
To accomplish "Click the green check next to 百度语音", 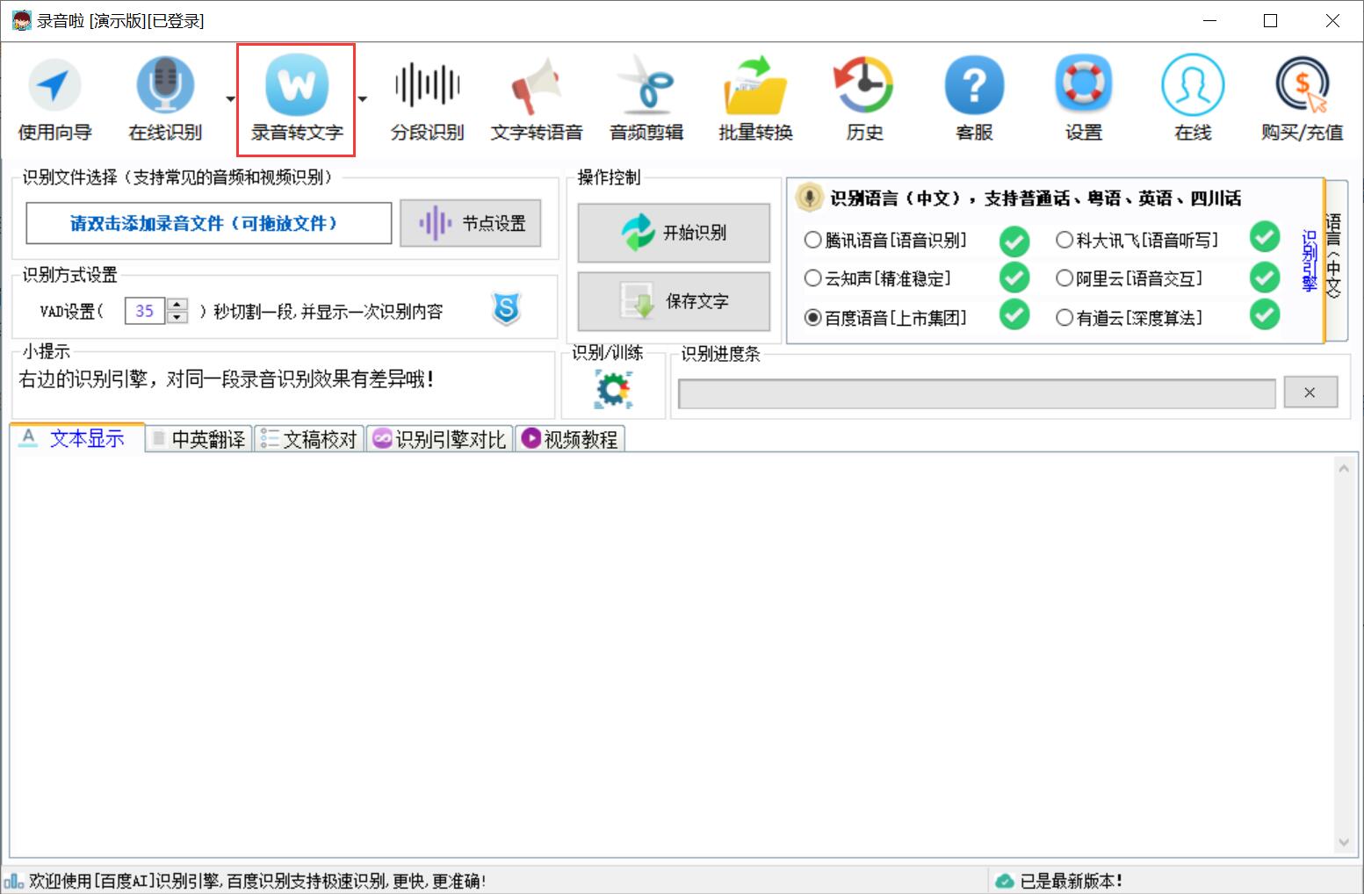I will [x=1014, y=315].
